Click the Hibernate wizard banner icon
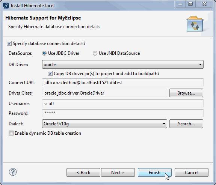This screenshot has width=216, height=185. click(x=195, y=24)
